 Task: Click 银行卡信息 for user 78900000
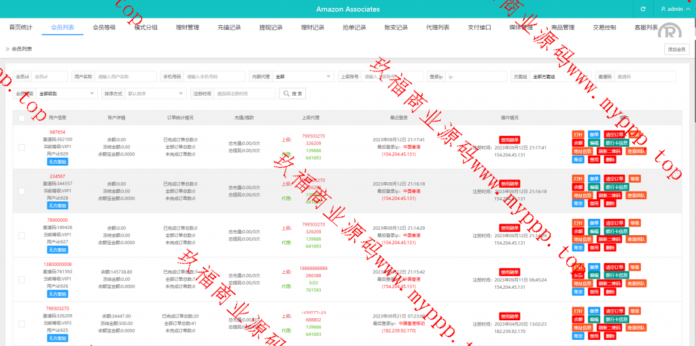pos(617,231)
